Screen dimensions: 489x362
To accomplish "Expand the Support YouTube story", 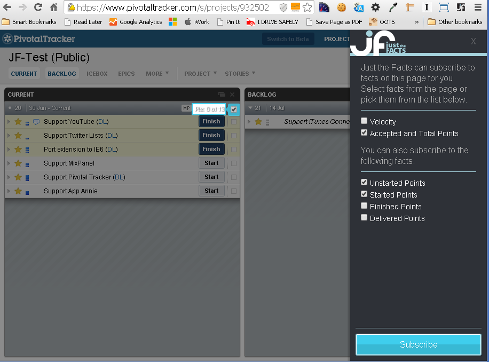I will [9, 122].
